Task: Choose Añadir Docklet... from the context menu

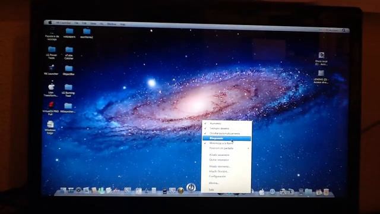Action: click(218, 171)
